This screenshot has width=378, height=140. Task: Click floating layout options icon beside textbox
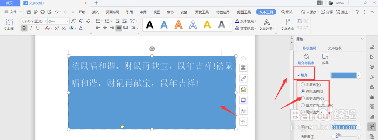click(x=243, y=68)
